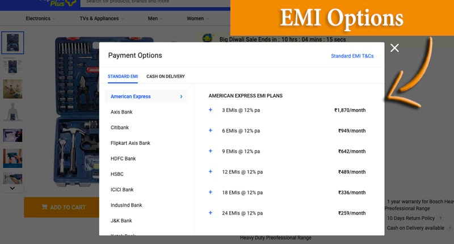
Task: Select HDFC Bank from bank list
Action: pyautogui.click(x=123, y=159)
